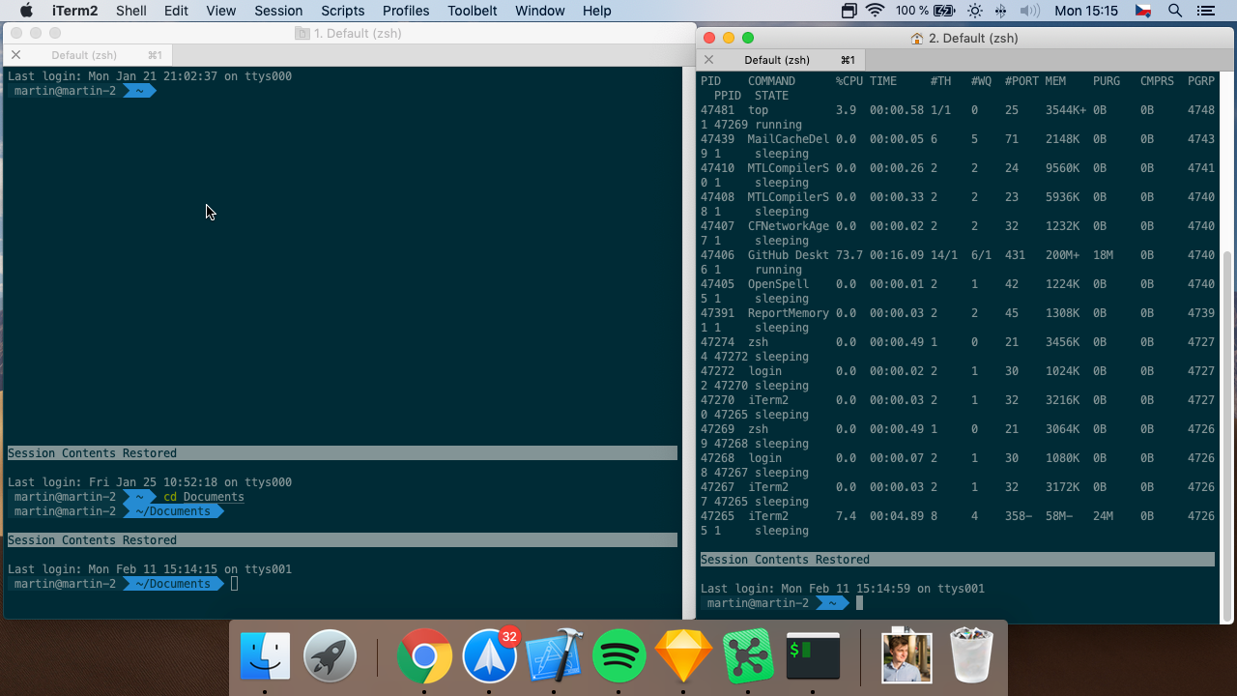Open the Profiles menu

coord(406,11)
